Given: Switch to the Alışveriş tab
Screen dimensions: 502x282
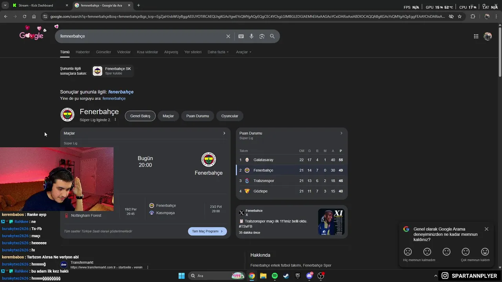Looking at the screenshot, I should (x=171, y=52).
